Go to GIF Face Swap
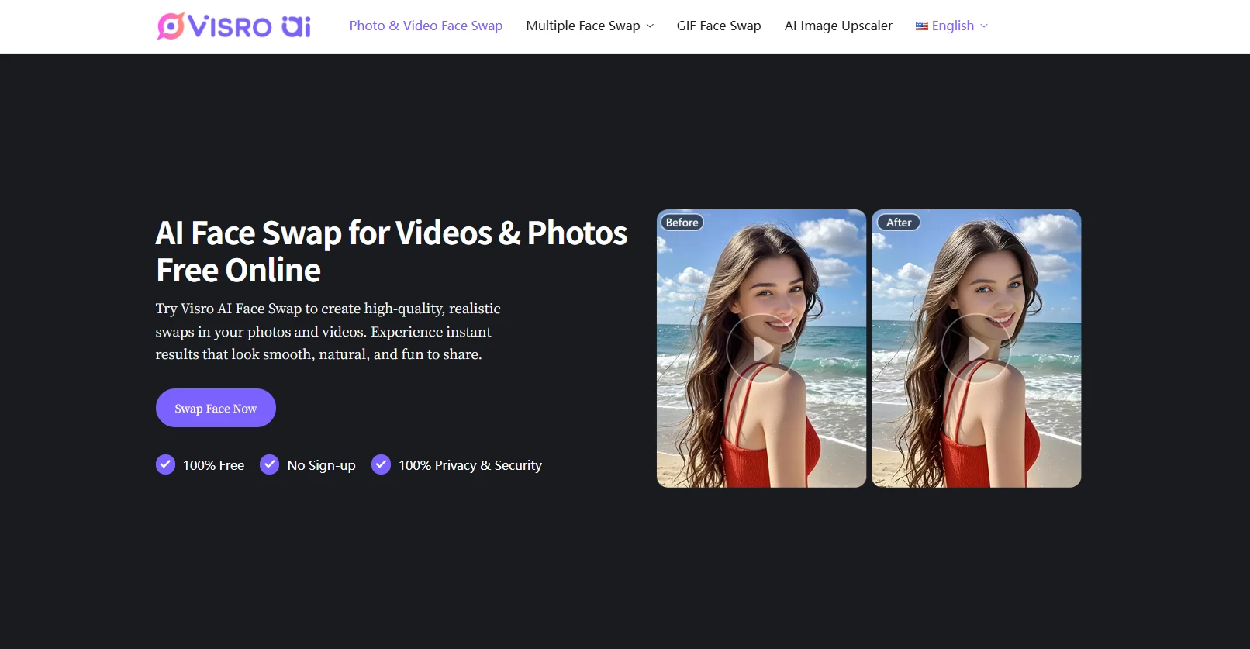The height and width of the screenshot is (649, 1250). point(719,26)
